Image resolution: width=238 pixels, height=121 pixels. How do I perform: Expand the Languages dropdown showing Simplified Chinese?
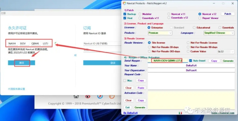coord(219,33)
